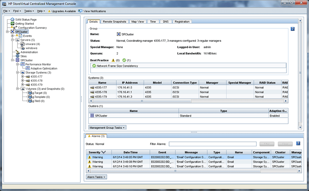Select the windows server icon
This screenshot has height=191, width=309.
[23, 48]
